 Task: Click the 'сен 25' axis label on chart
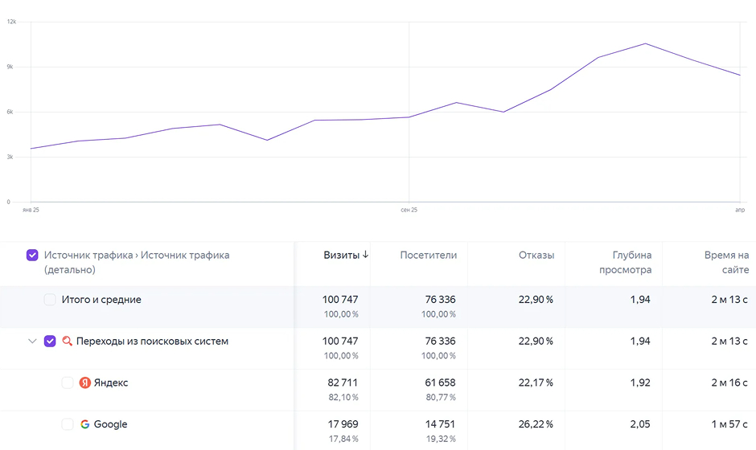point(409,210)
